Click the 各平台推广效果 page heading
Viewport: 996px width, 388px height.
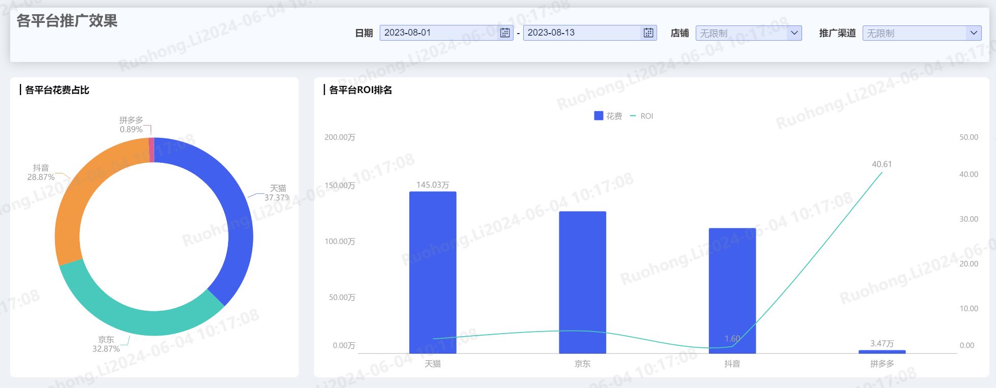[x=67, y=21]
